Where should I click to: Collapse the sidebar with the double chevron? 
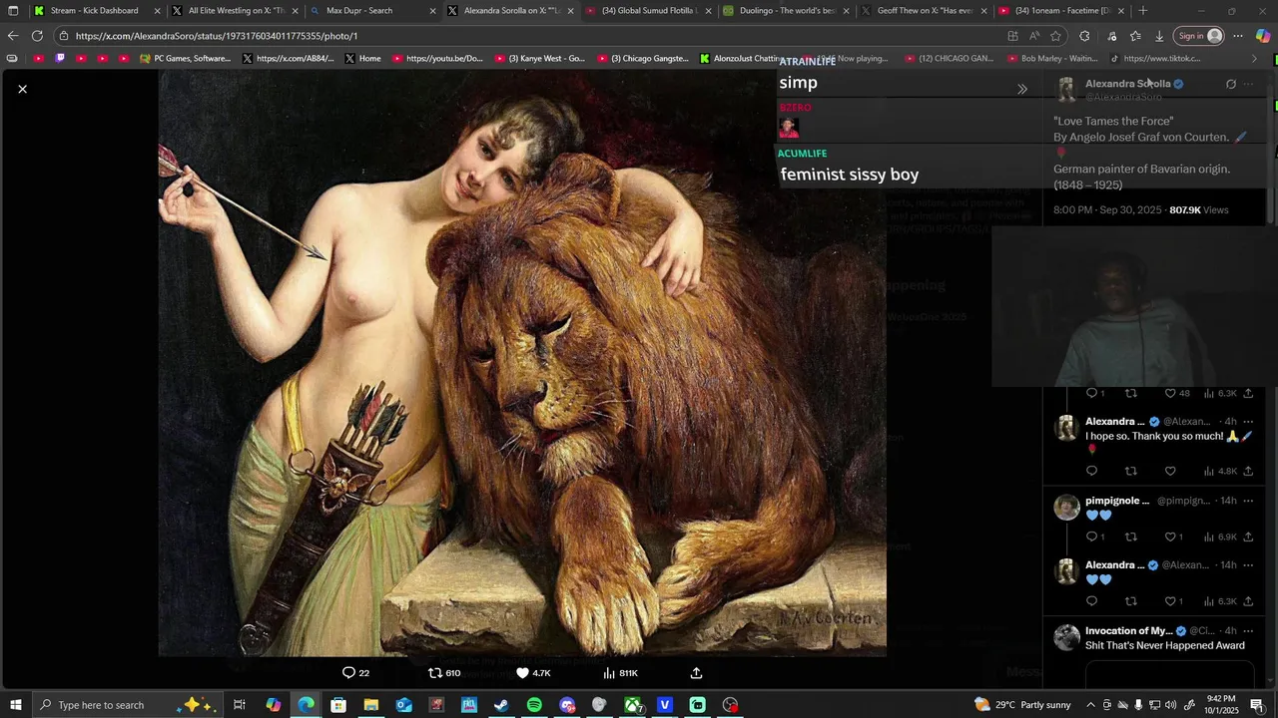point(1022,89)
